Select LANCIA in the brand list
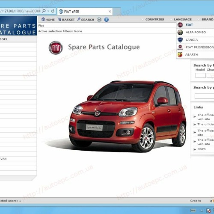Image resolution: width=214 pixels, height=214 pixels. coord(195,40)
